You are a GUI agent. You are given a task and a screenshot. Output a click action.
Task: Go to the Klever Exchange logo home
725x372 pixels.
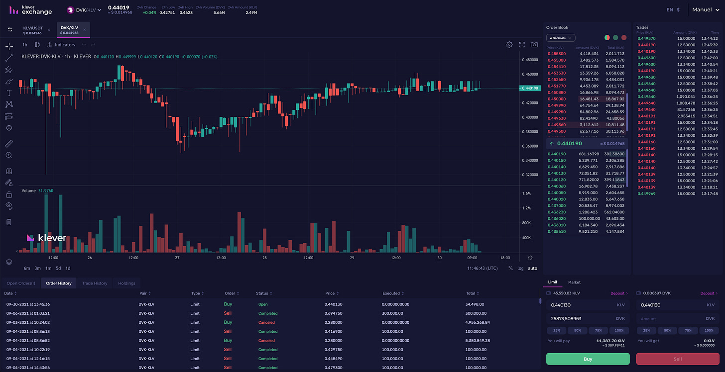coord(30,9)
